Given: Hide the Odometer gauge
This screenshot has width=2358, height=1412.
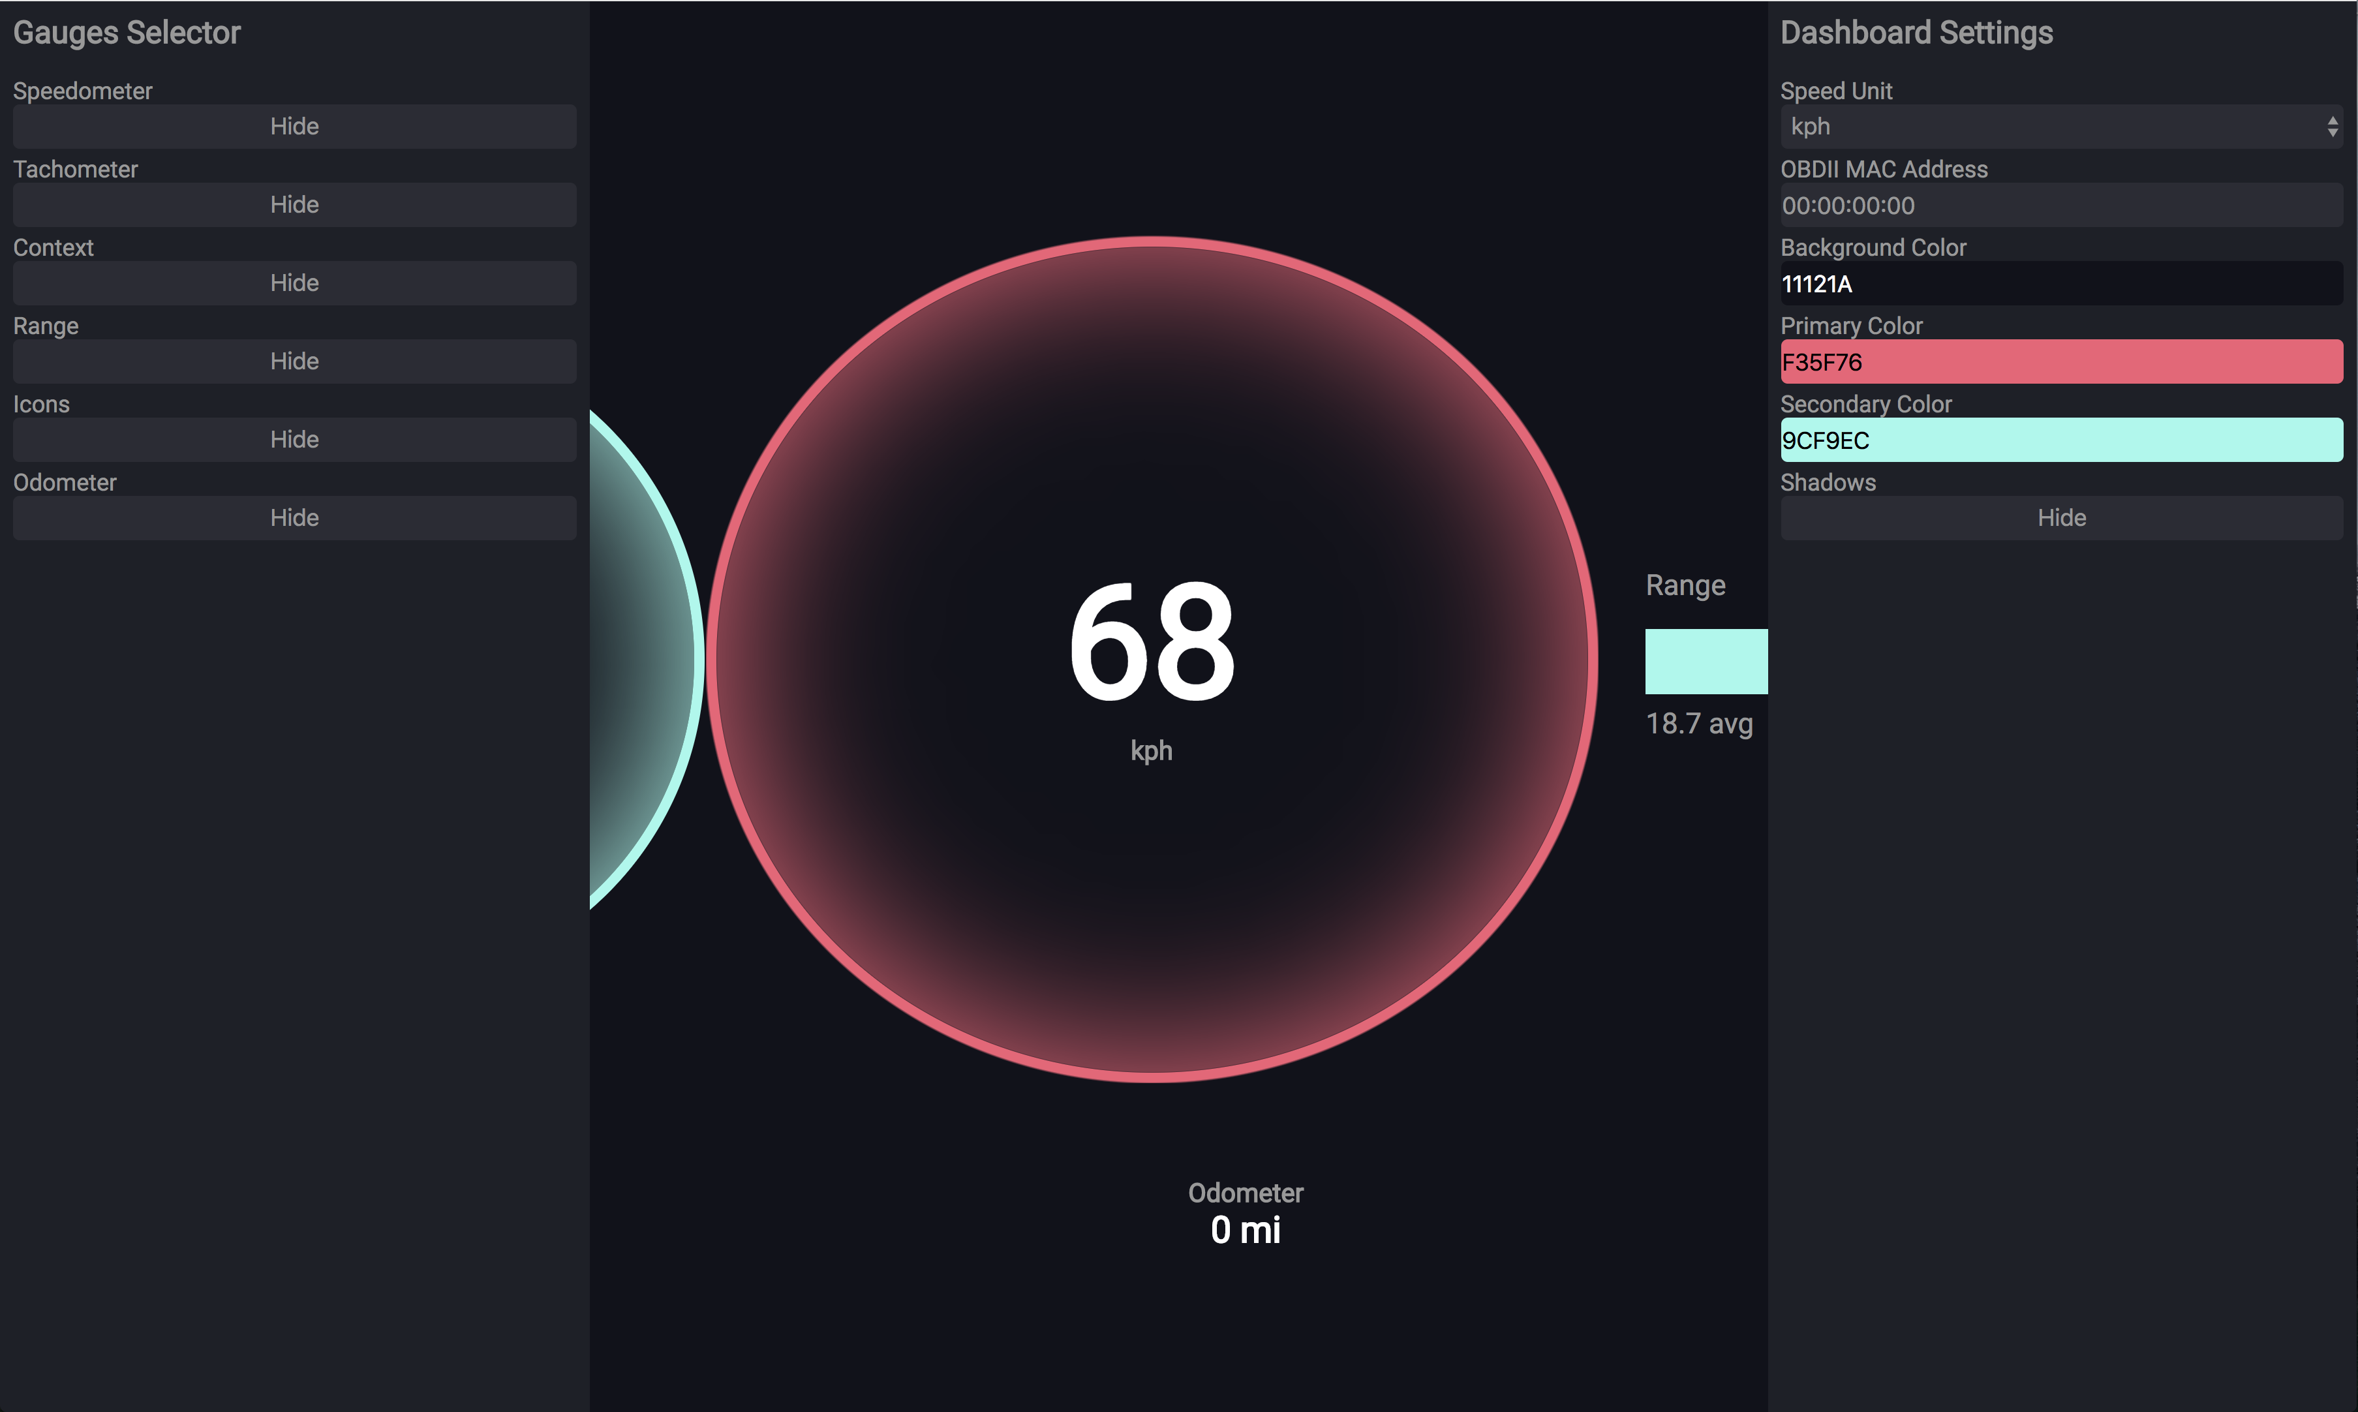Looking at the screenshot, I should [x=294, y=517].
